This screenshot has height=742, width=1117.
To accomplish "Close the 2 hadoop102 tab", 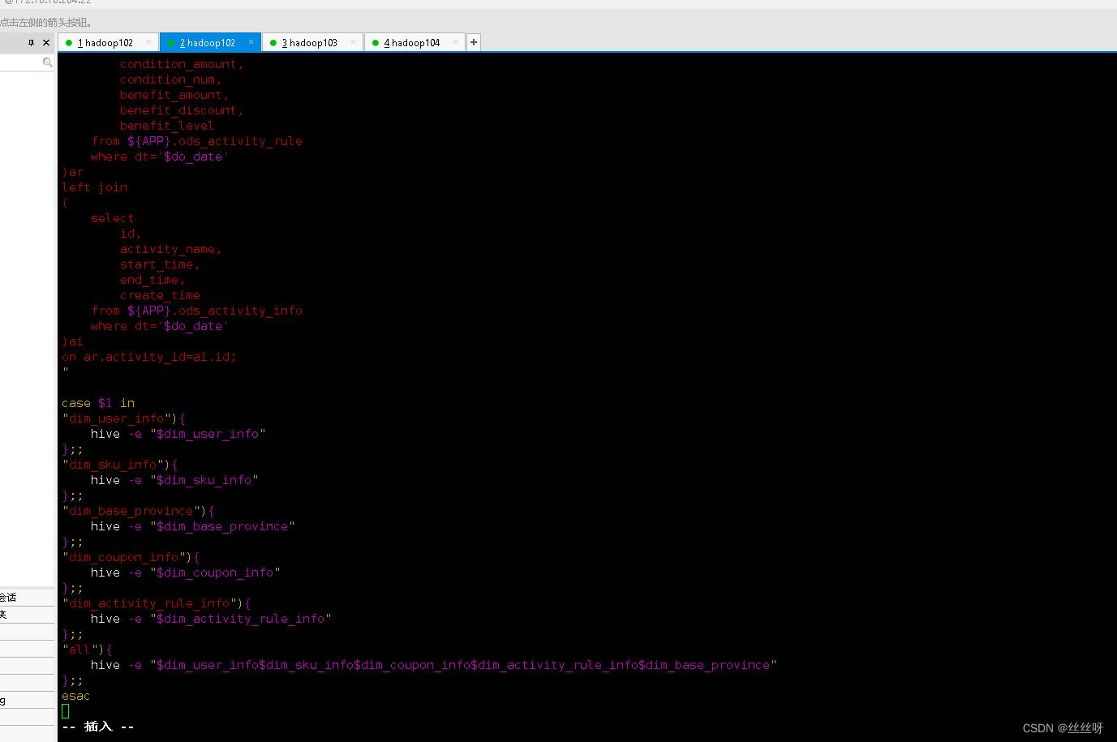I will (x=251, y=42).
